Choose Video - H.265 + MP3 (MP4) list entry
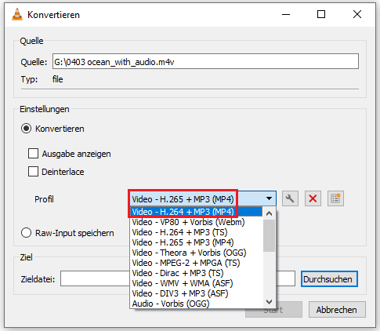Image resolution: width=380 pixels, height=331 pixels. (196, 242)
